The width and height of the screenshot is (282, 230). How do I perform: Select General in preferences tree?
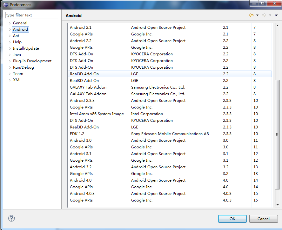click(20, 23)
